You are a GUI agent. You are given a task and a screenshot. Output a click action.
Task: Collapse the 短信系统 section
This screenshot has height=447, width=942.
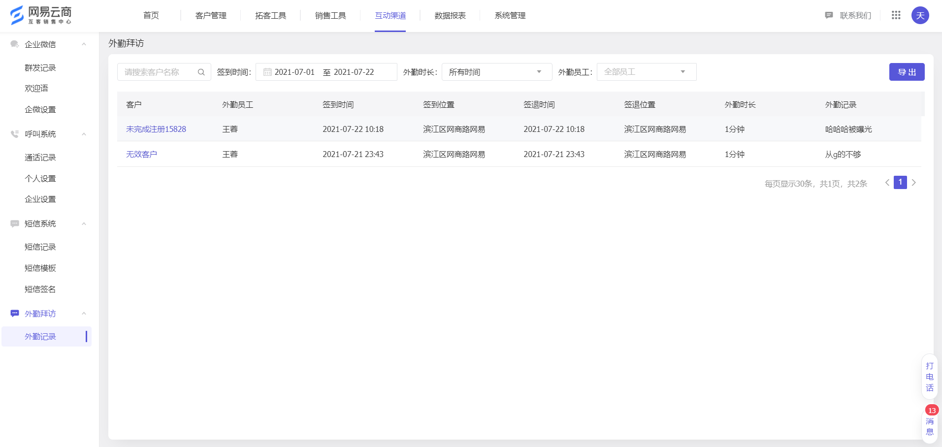(x=84, y=223)
